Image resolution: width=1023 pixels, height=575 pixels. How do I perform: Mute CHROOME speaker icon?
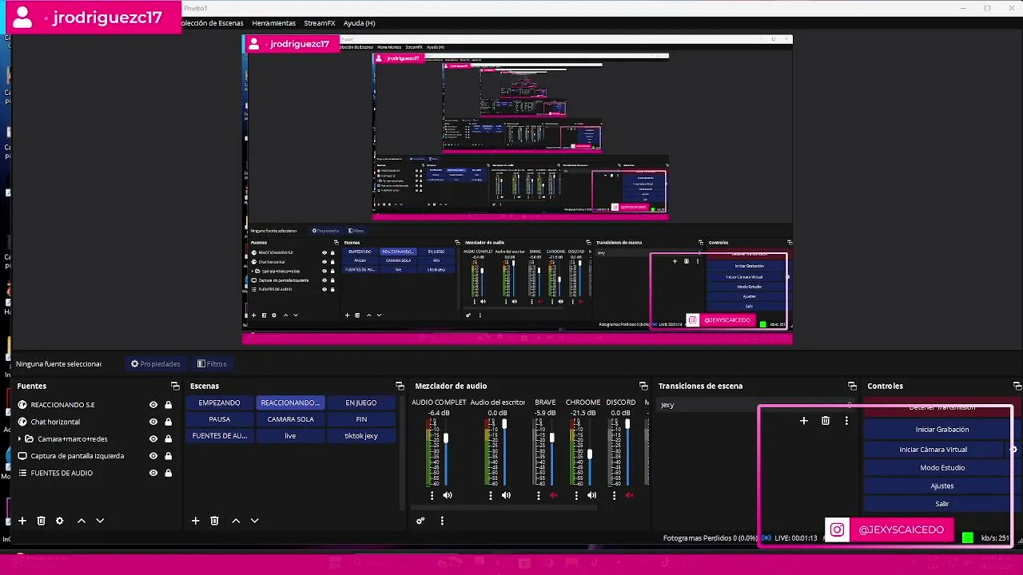tap(591, 496)
